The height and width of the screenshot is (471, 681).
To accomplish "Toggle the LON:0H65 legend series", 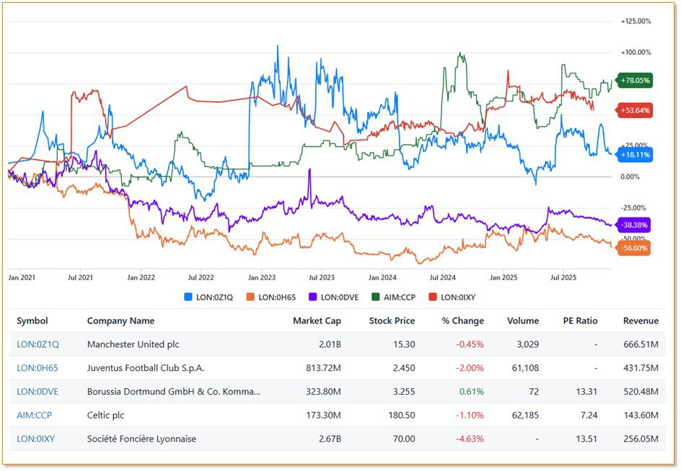I will 271,296.
